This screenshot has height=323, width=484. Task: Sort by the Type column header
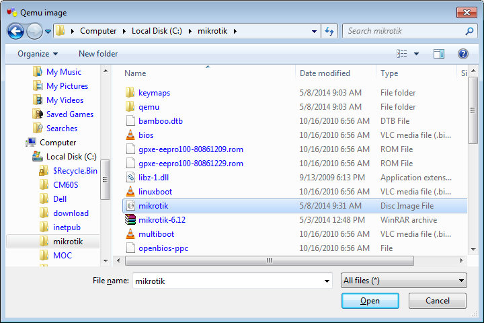389,73
